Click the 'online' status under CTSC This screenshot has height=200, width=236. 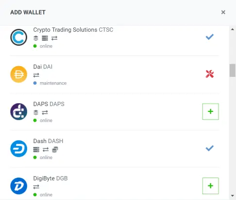click(x=46, y=46)
